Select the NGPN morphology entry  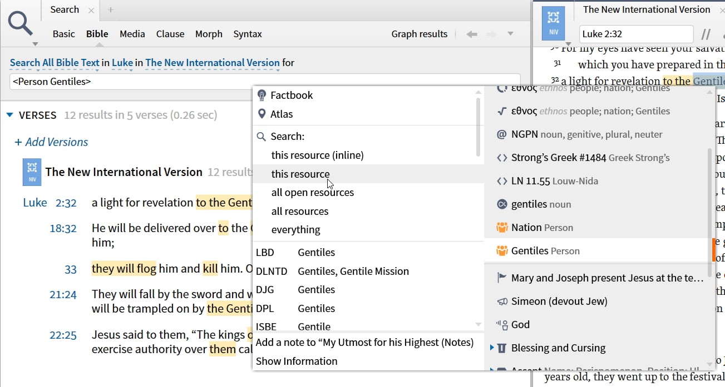[x=579, y=134]
